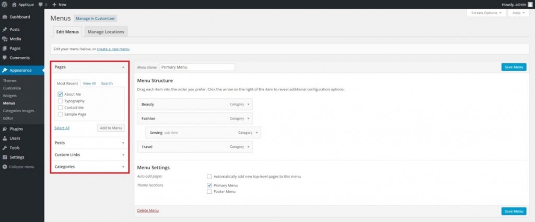Click the WordPress logo icon in admin bar

point(4,4)
